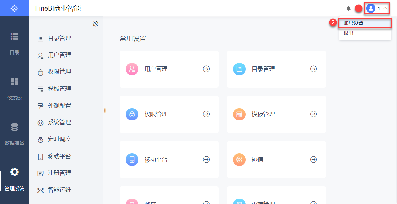397x204 pixels.
Task: Click the orange 短信 card icon
Action: [239, 160]
